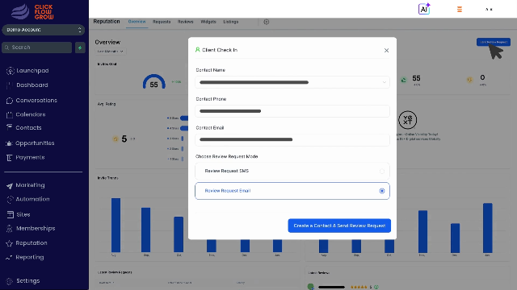The image size is (517, 290).
Task: Open the Payments section
Action: (x=25, y=158)
